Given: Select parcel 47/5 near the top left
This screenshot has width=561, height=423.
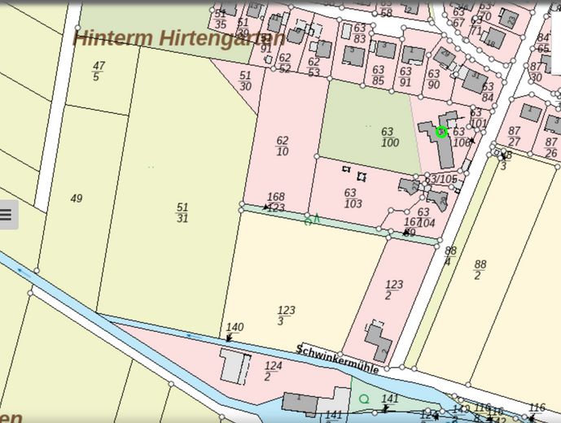Looking at the screenshot, I should click(x=98, y=72).
